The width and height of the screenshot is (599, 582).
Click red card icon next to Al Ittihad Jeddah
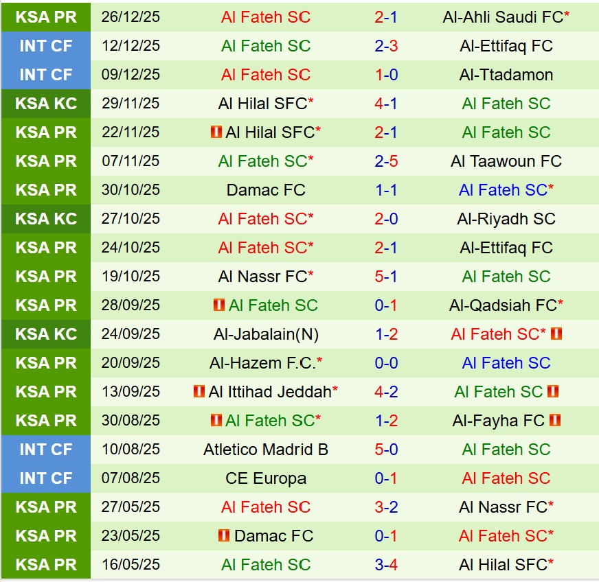(199, 392)
